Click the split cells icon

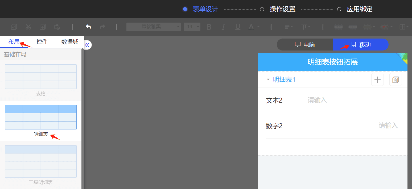[x=353, y=27]
